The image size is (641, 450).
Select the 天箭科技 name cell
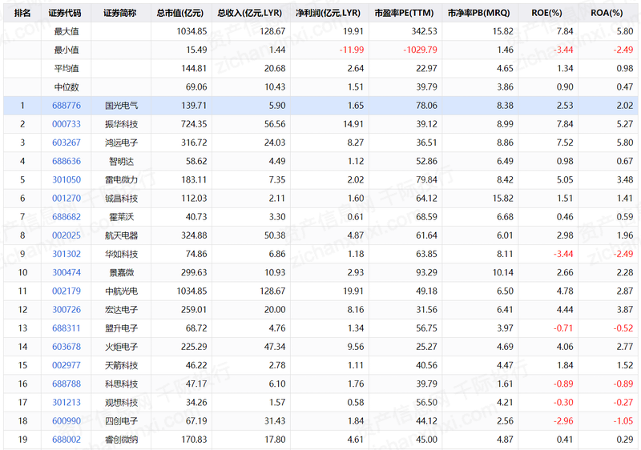pos(121,365)
